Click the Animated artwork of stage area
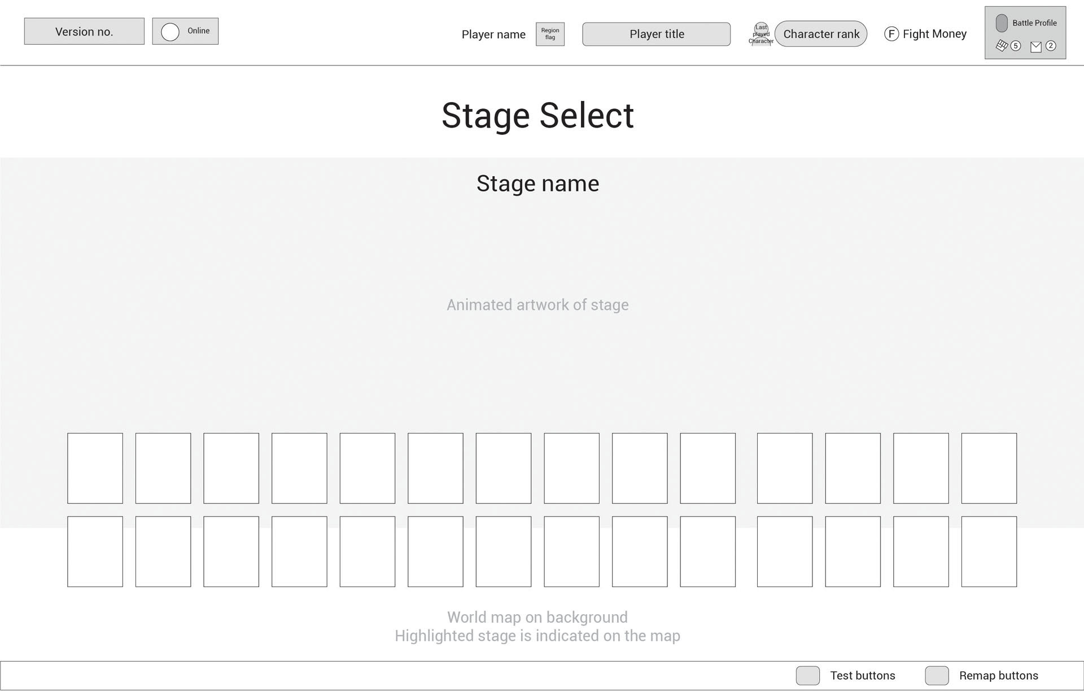The width and height of the screenshot is (1084, 691). pos(537,305)
